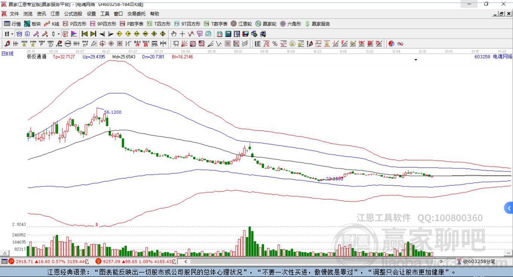
Task: Click the first yellow diamond arrow icon
Action: click(119, 34)
